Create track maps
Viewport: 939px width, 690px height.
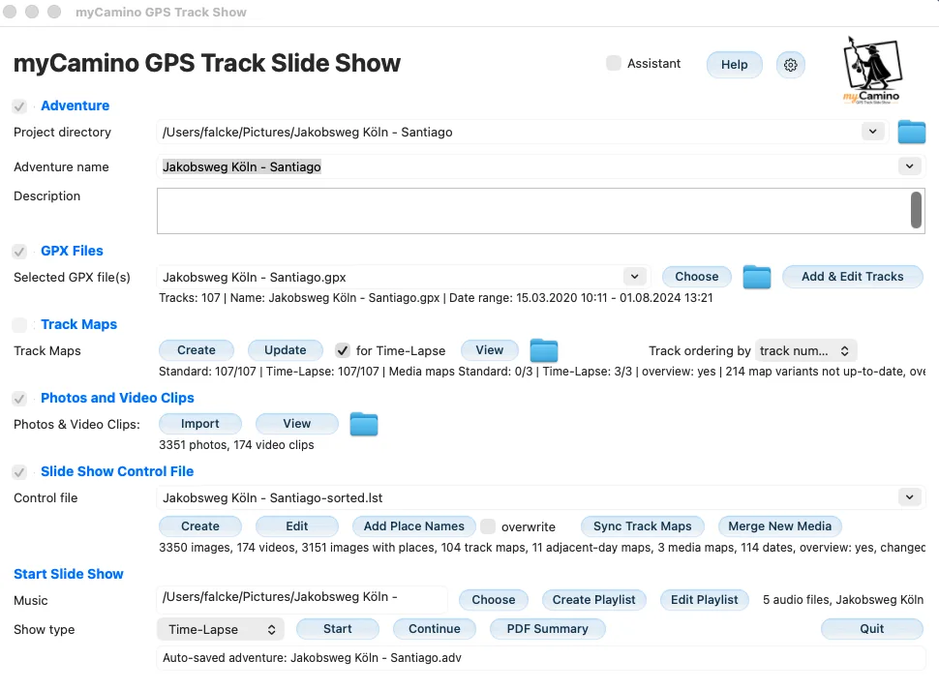tap(197, 350)
